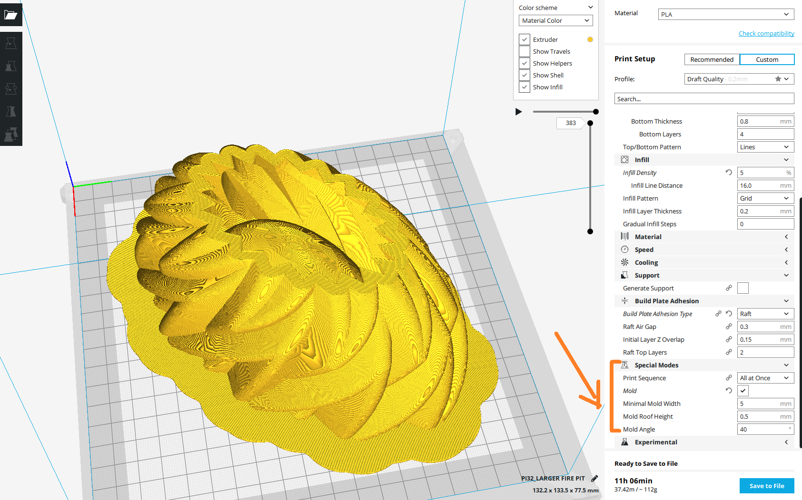Click the Save to File button
The image size is (802, 500).
coord(767,486)
